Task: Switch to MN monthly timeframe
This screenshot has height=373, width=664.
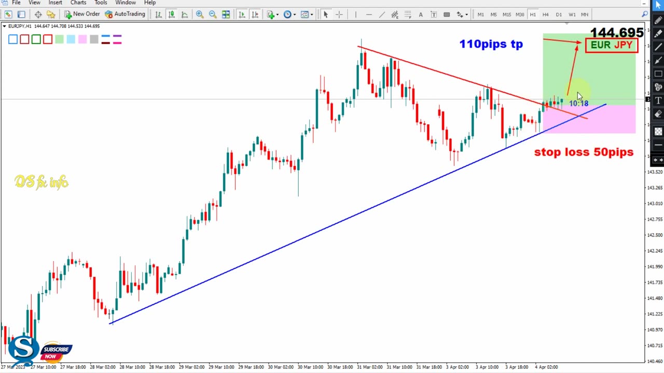Action: coord(585,15)
